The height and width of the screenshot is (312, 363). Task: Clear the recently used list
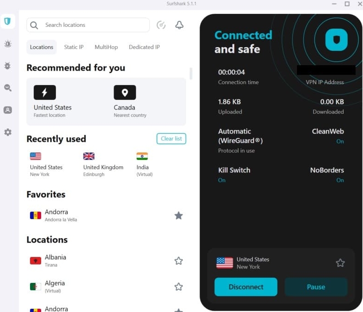tap(171, 139)
